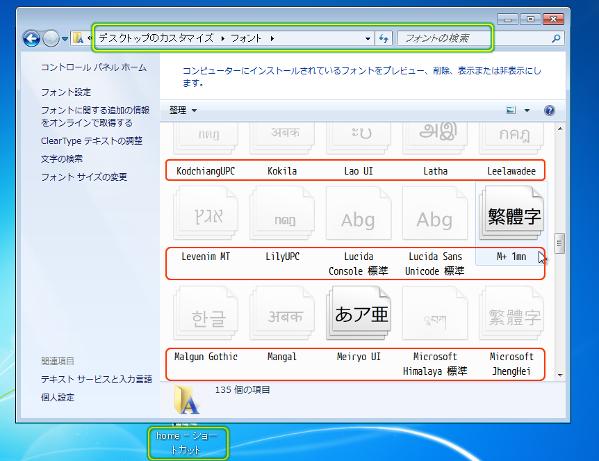Select Lao UI font icon
Image resolution: width=599 pixels, height=461 pixels.
click(359, 138)
